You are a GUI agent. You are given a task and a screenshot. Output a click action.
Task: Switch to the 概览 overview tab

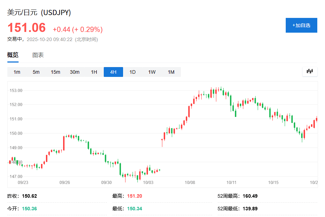pos(13,55)
